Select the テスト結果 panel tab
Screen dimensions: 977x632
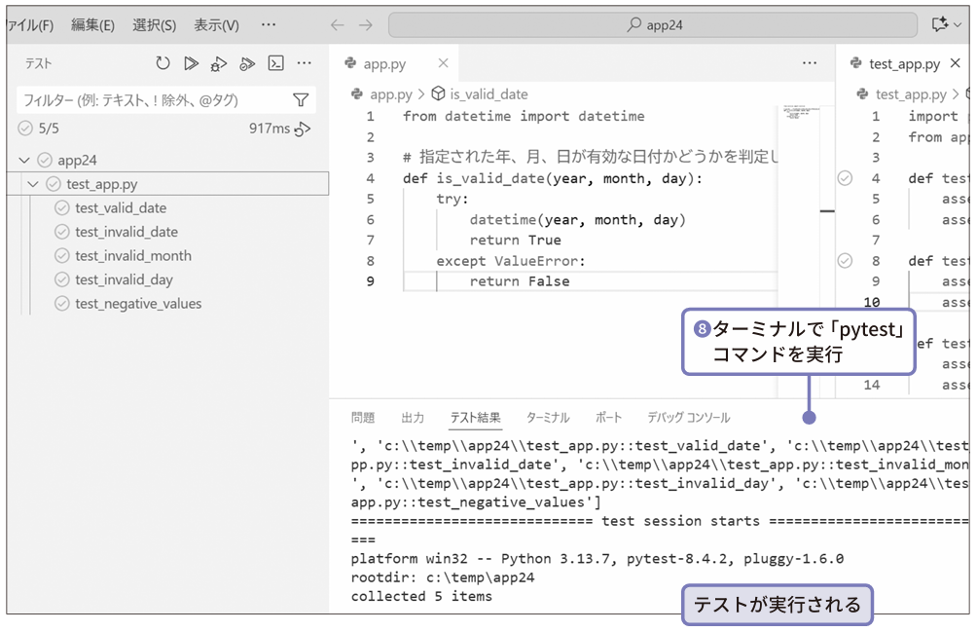coord(476,417)
